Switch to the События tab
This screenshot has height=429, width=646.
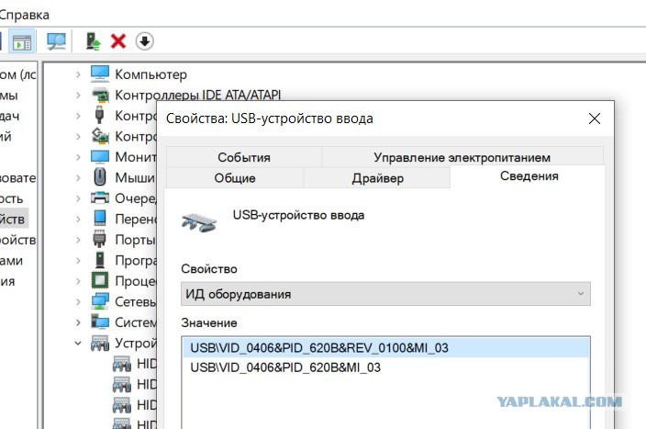click(244, 157)
